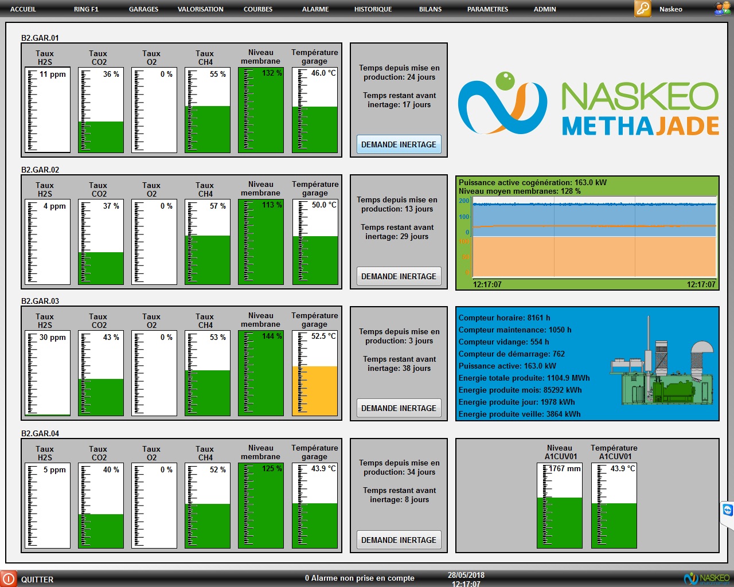The width and height of the screenshot is (734, 587).
Task: Click B2.GAR.02 CO2 gauge 37 %
Action: [x=101, y=242]
